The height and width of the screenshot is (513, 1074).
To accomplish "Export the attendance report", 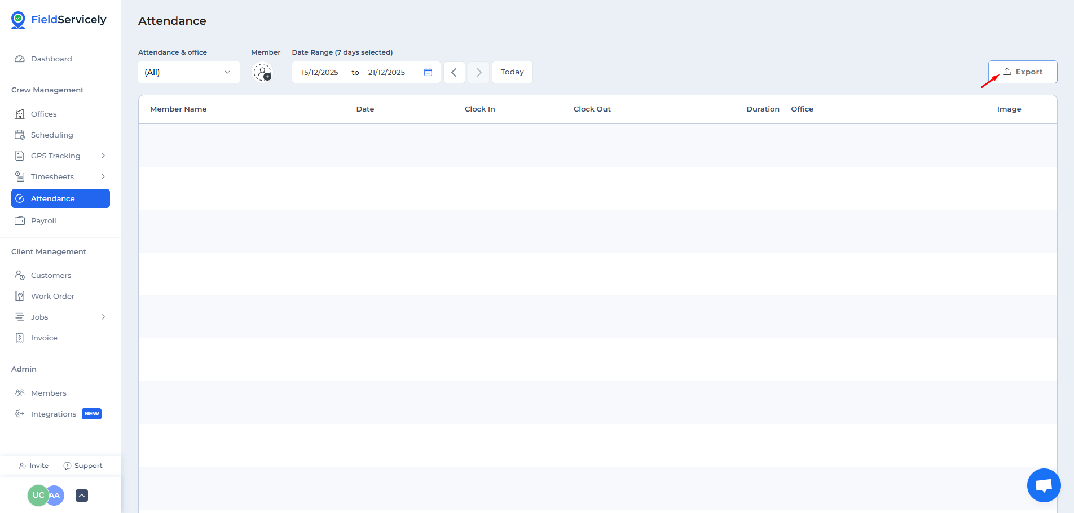I will click(1022, 72).
